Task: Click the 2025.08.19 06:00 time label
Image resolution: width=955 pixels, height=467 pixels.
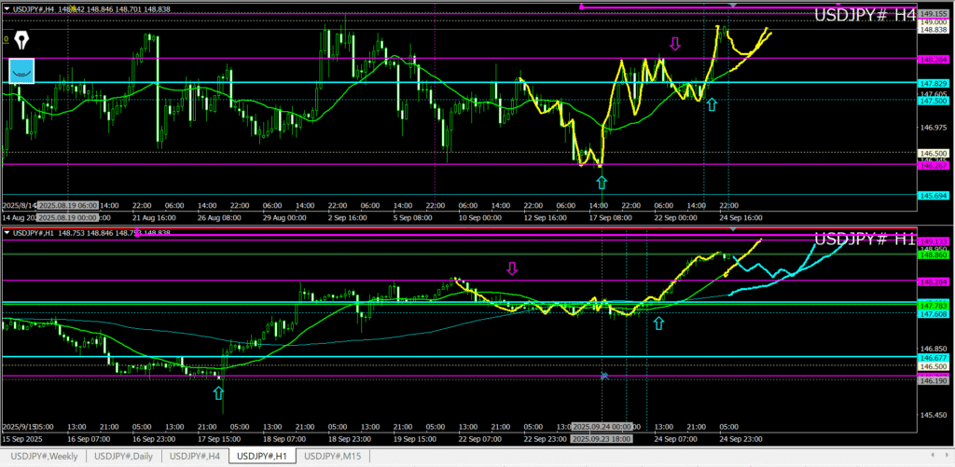Action: (x=66, y=205)
